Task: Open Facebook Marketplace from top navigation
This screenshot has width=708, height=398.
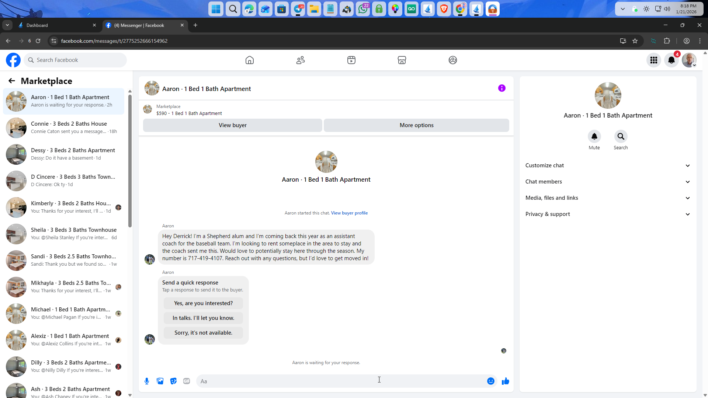Action: [x=402, y=60]
